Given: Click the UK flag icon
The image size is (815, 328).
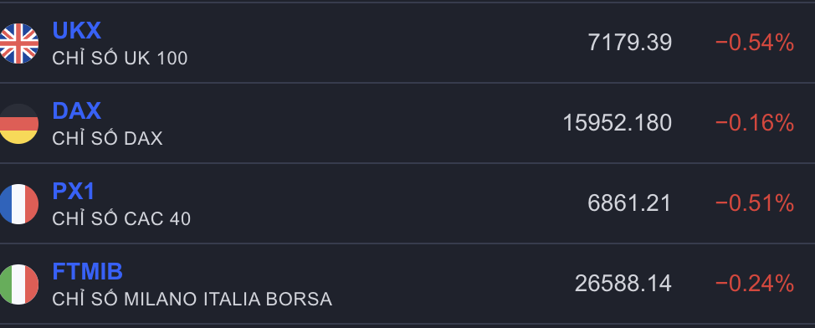Looking at the screenshot, I should (18, 44).
